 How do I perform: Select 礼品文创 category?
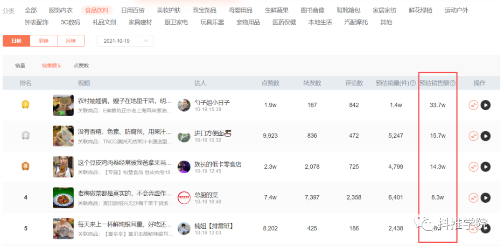pyautogui.click(x=104, y=22)
